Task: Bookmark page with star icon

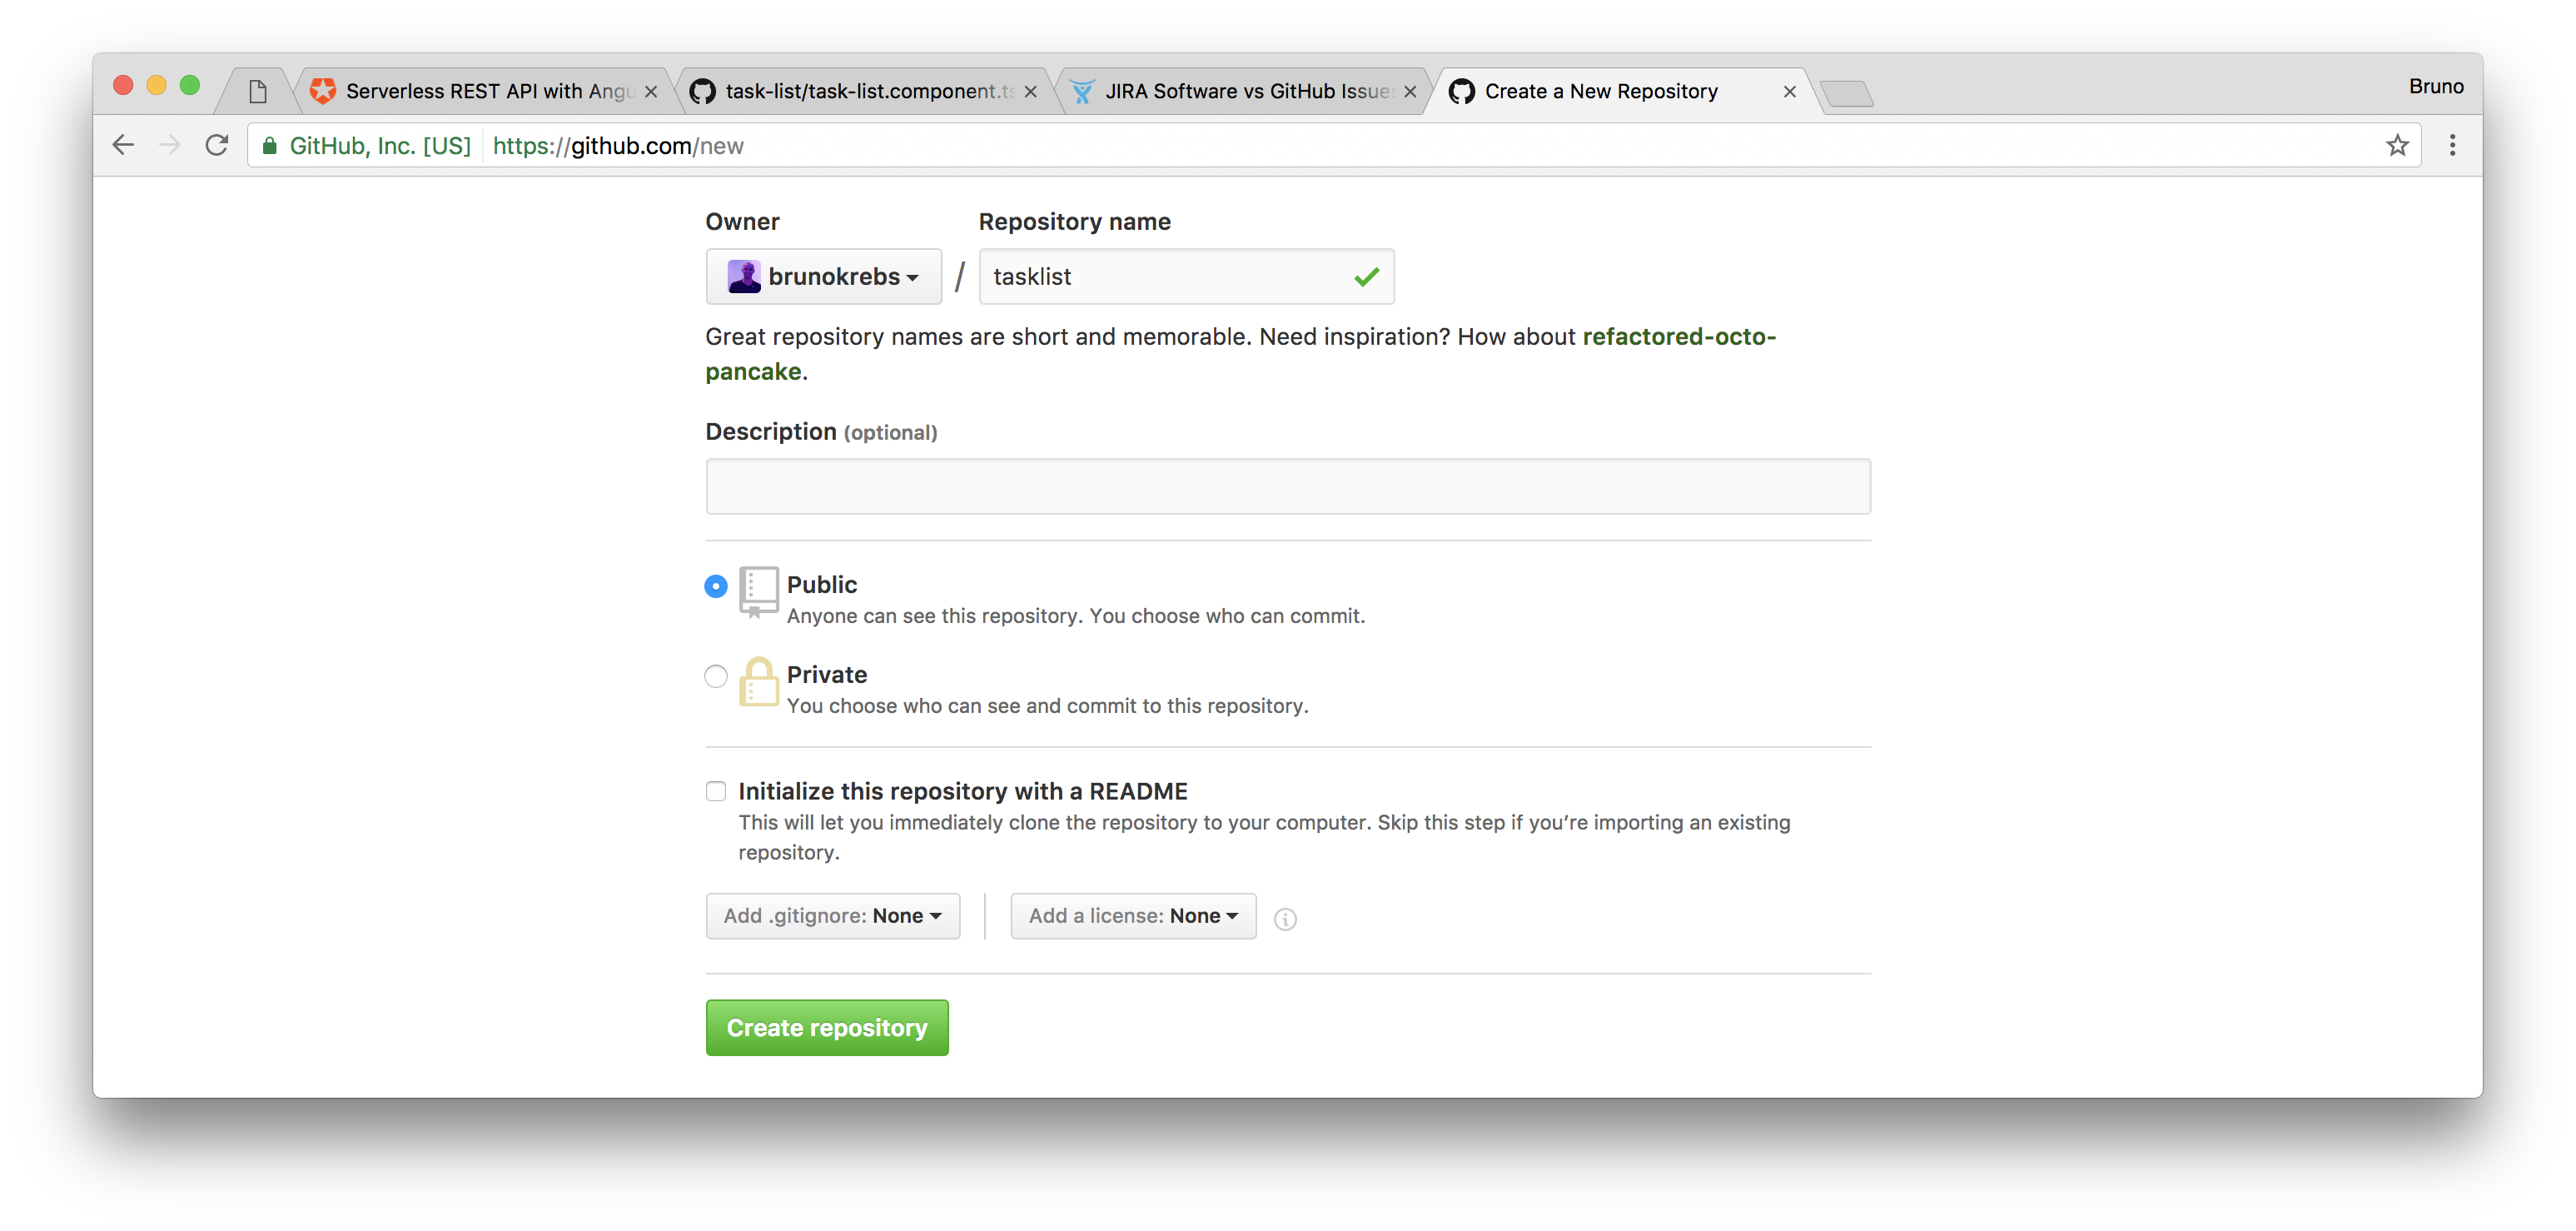Action: 2397,145
